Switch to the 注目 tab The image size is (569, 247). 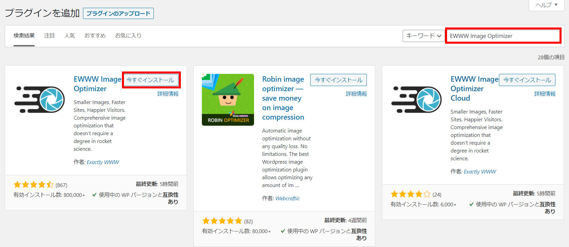49,36
